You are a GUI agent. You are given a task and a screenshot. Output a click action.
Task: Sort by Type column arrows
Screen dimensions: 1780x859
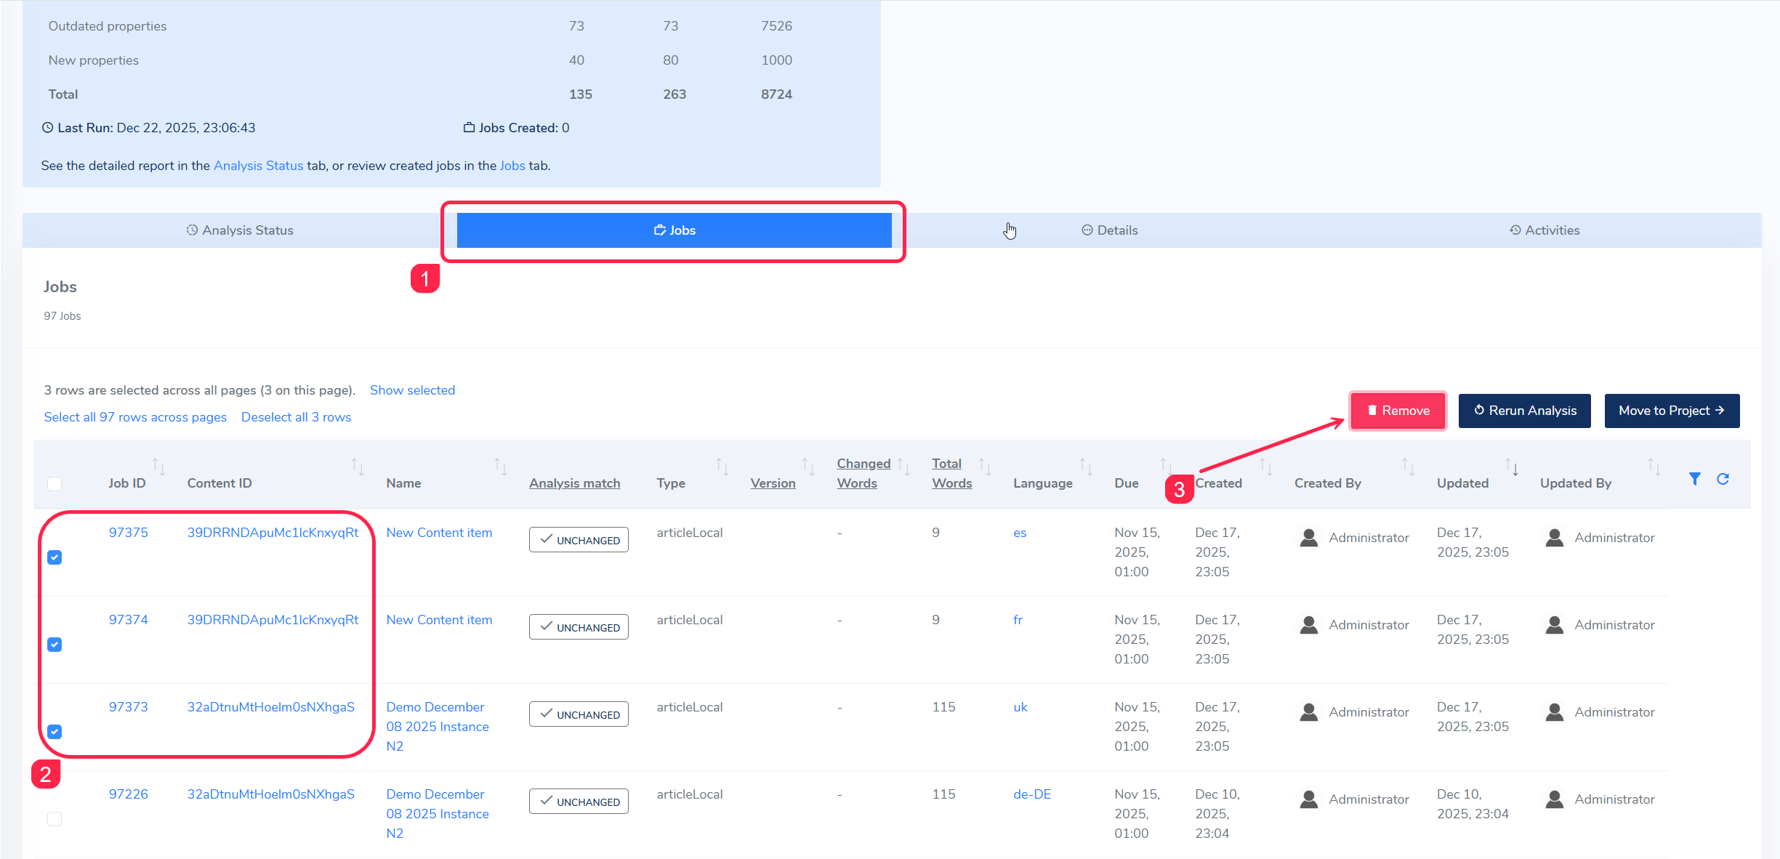click(722, 467)
